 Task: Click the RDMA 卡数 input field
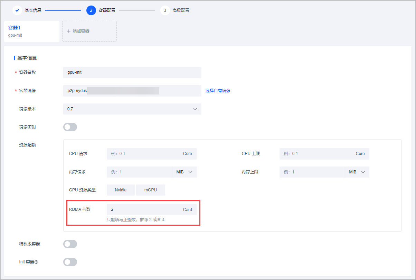pyautogui.click(x=151, y=209)
